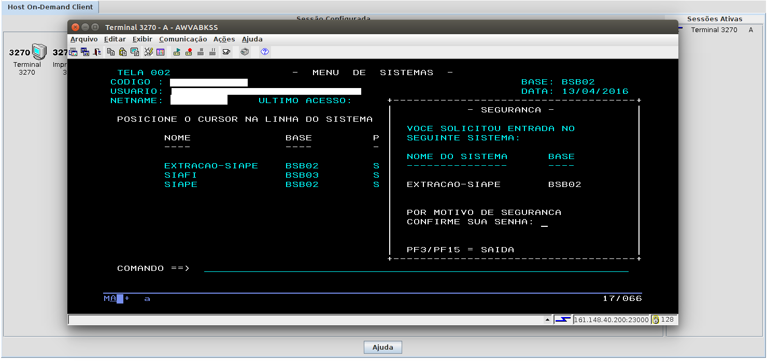Open the Ajuda menu in terminal window
Screen dimensions: 767x361
click(x=252, y=39)
